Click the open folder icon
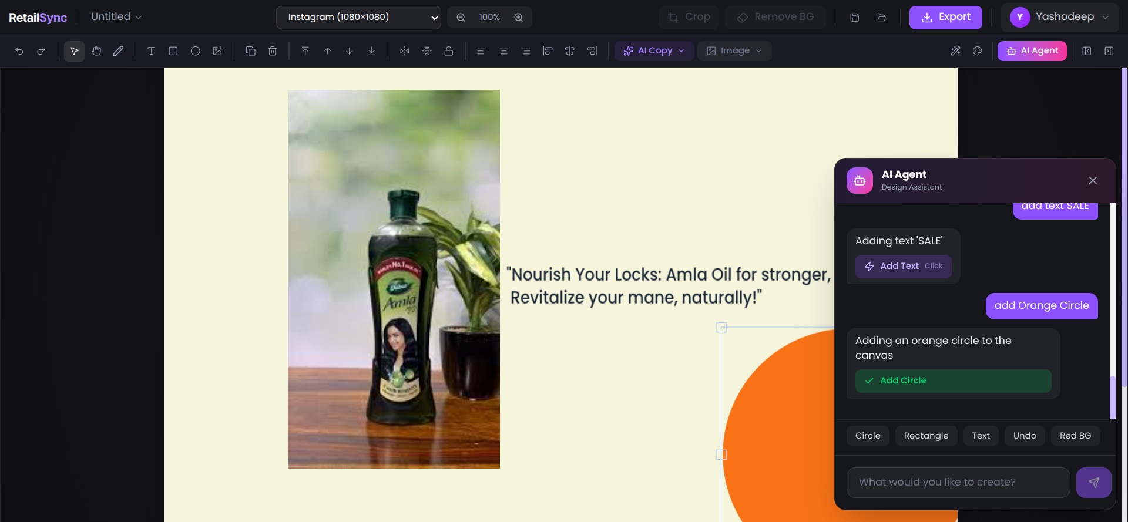This screenshot has height=522, width=1128. (x=881, y=18)
